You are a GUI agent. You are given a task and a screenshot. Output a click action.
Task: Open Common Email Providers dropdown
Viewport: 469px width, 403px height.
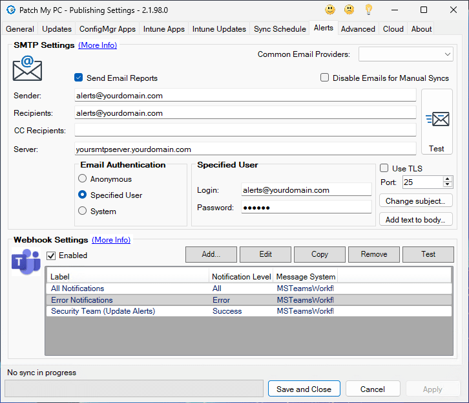[x=406, y=54]
